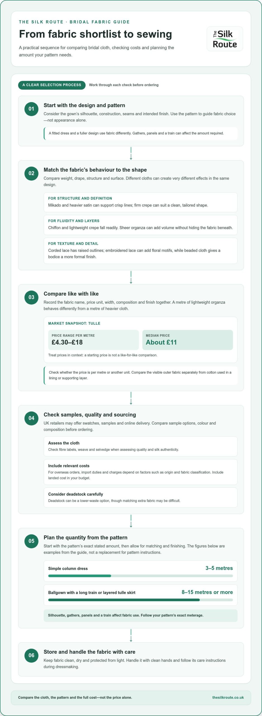Select the Price Range Per Metre tile
The image size is (262, 716).
[93, 340]
